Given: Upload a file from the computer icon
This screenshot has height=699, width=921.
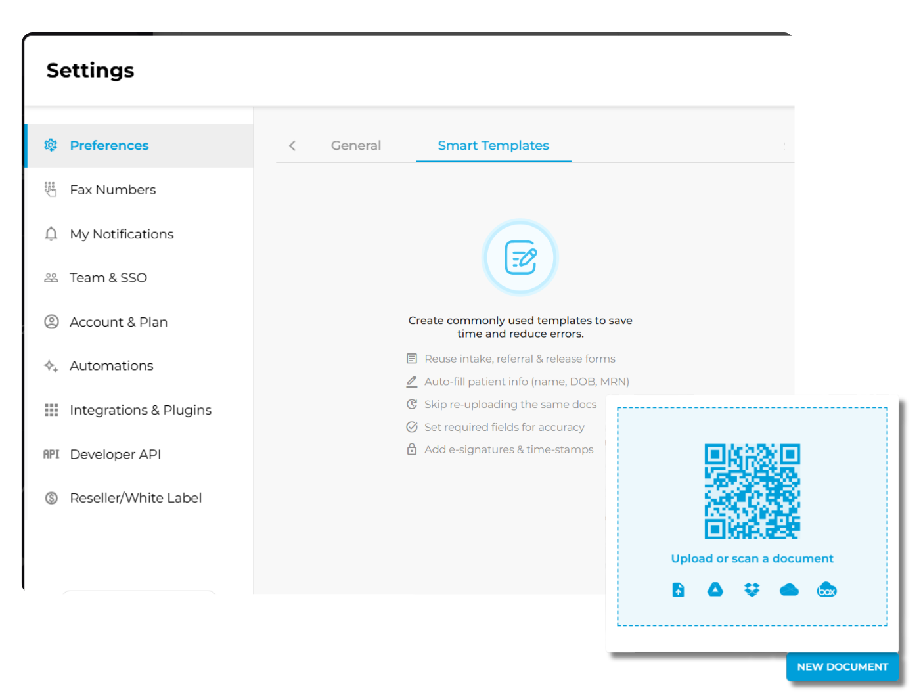Looking at the screenshot, I should [x=678, y=590].
